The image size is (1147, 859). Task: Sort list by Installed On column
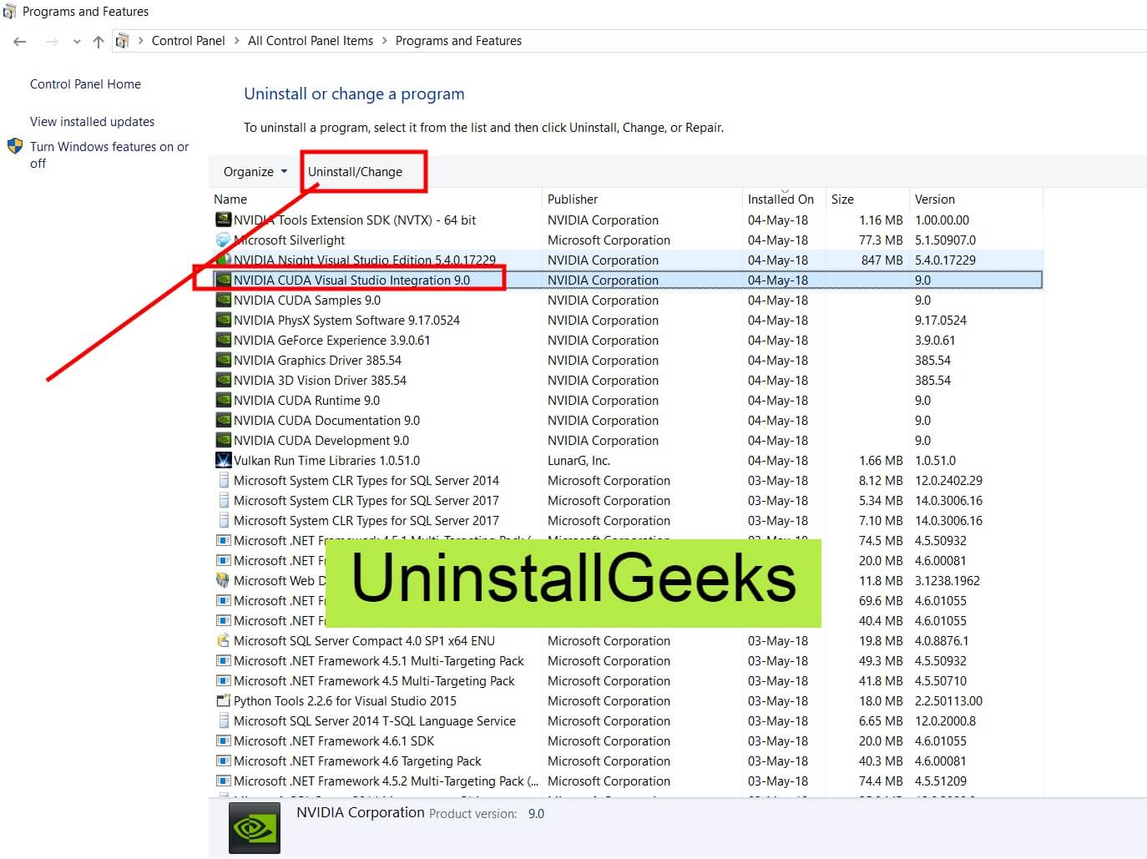pos(780,200)
